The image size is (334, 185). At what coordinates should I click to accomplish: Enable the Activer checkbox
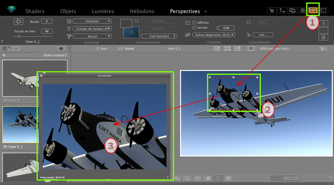(x=194, y=28)
